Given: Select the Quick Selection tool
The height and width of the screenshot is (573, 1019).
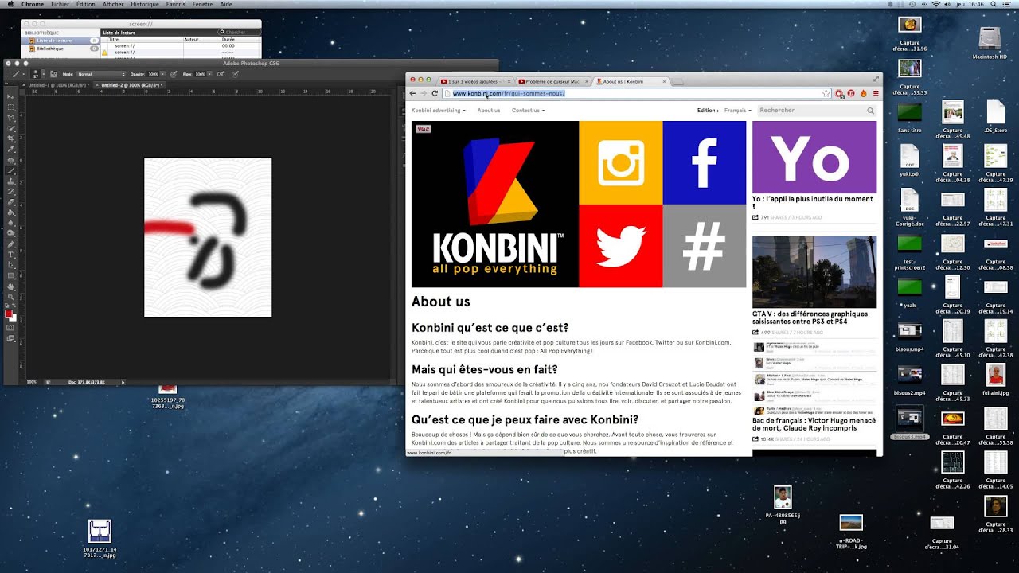Looking at the screenshot, I should [x=10, y=128].
